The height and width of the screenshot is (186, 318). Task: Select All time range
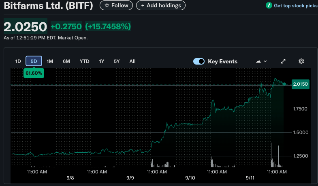click(132, 61)
